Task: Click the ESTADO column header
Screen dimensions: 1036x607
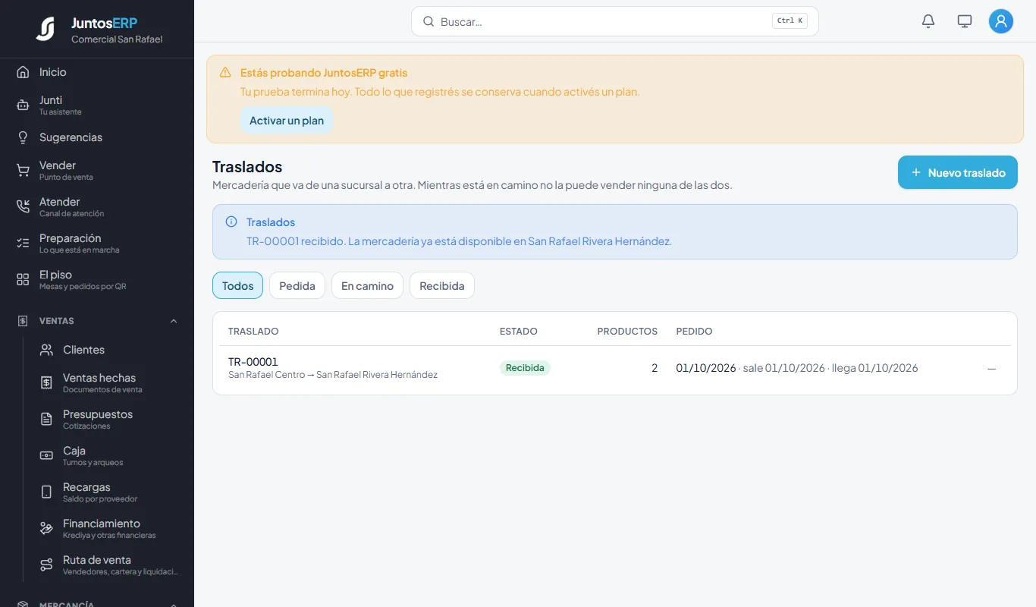Action: tap(519, 332)
